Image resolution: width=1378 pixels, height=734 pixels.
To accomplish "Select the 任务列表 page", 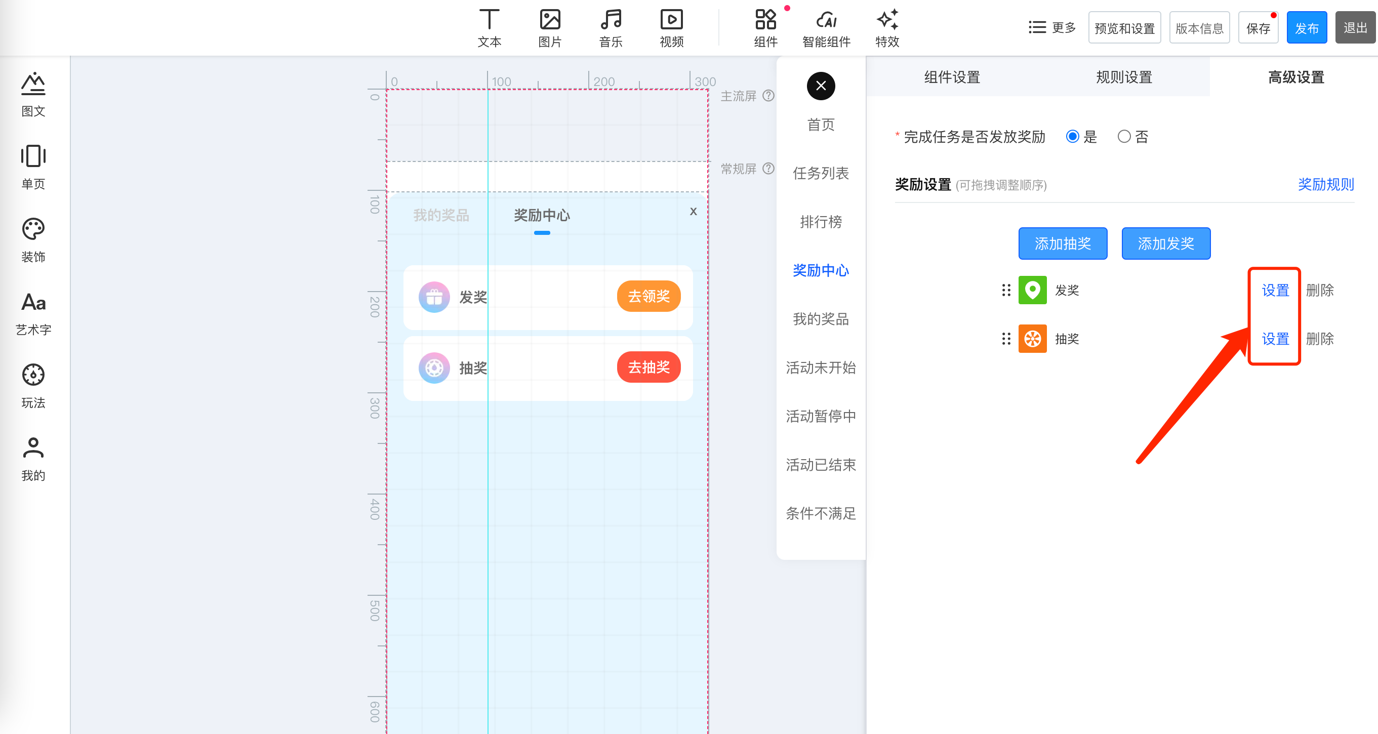I will [821, 173].
